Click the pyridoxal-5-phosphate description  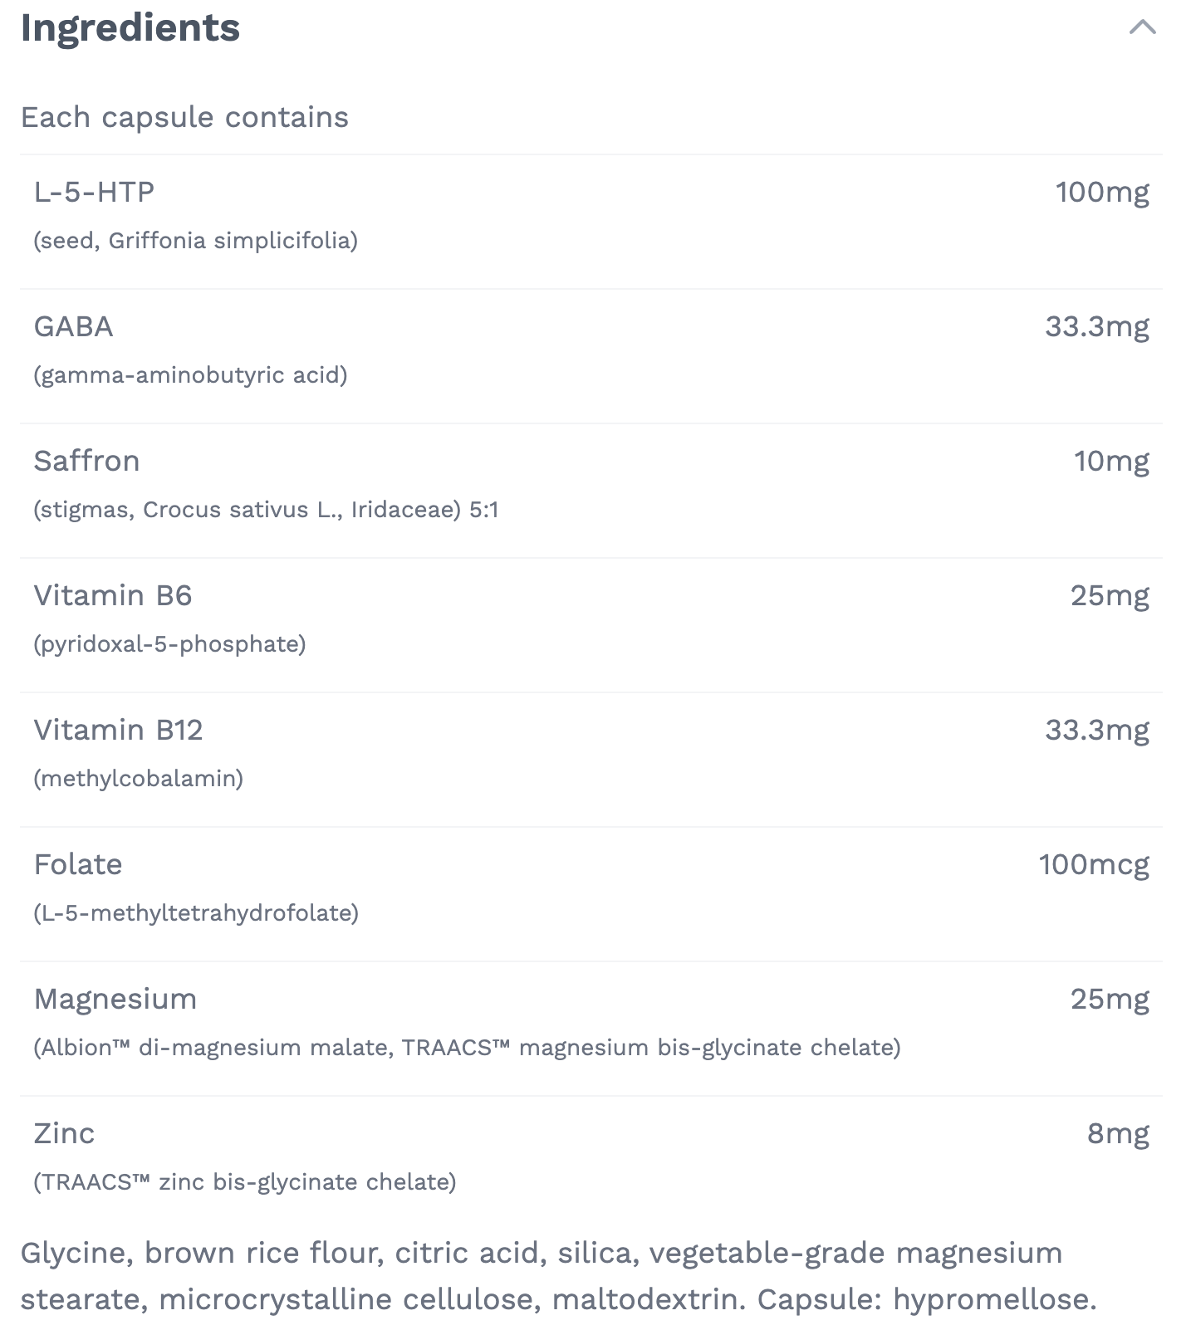point(169,644)
